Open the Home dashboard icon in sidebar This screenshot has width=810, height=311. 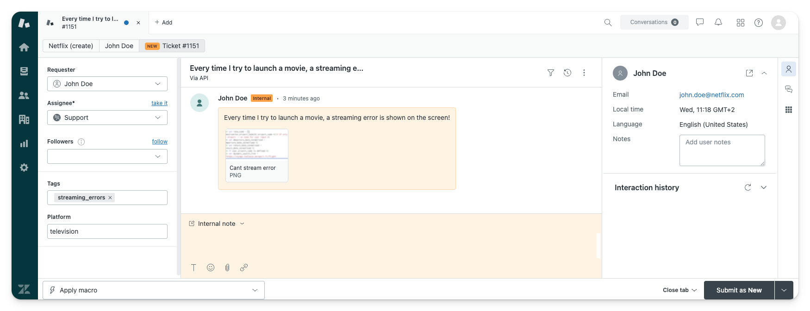[x=24, y=47]
